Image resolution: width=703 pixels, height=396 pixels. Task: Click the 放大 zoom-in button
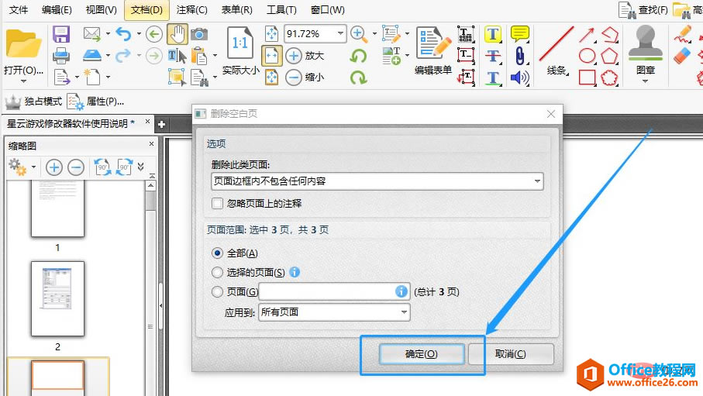click(x=305, y=56)
